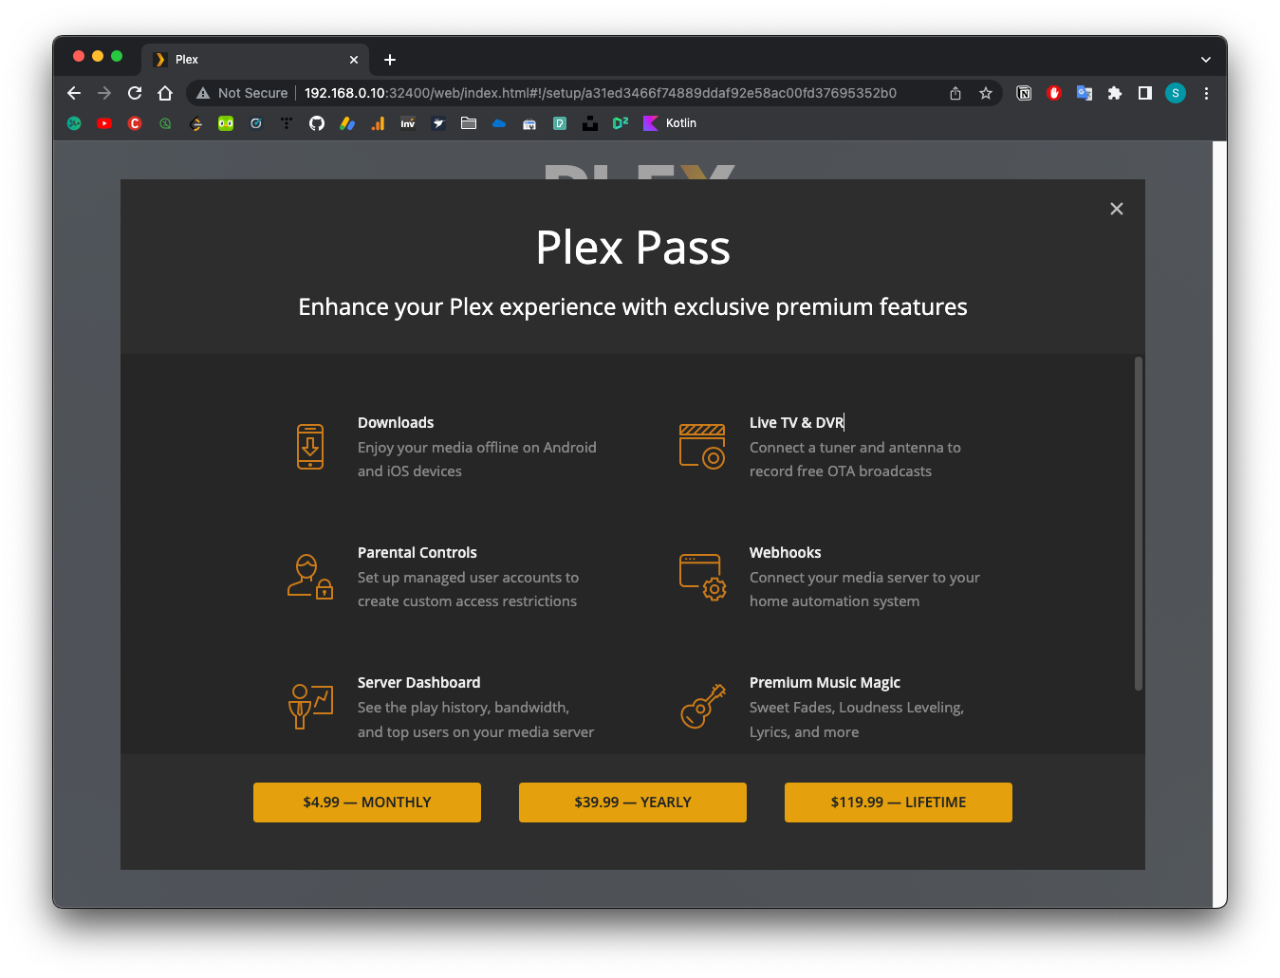
Task: Open the browser home page
Action: click(x=165, y=93)
